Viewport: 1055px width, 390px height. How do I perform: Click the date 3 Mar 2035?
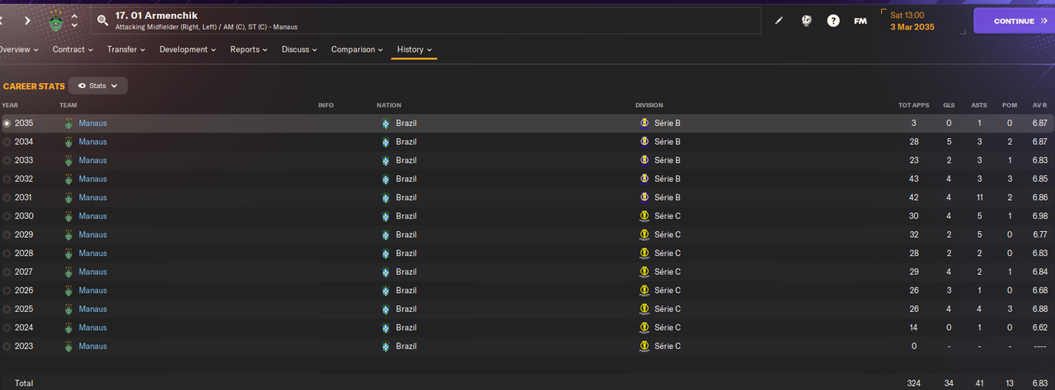click(x=912, y=27)
